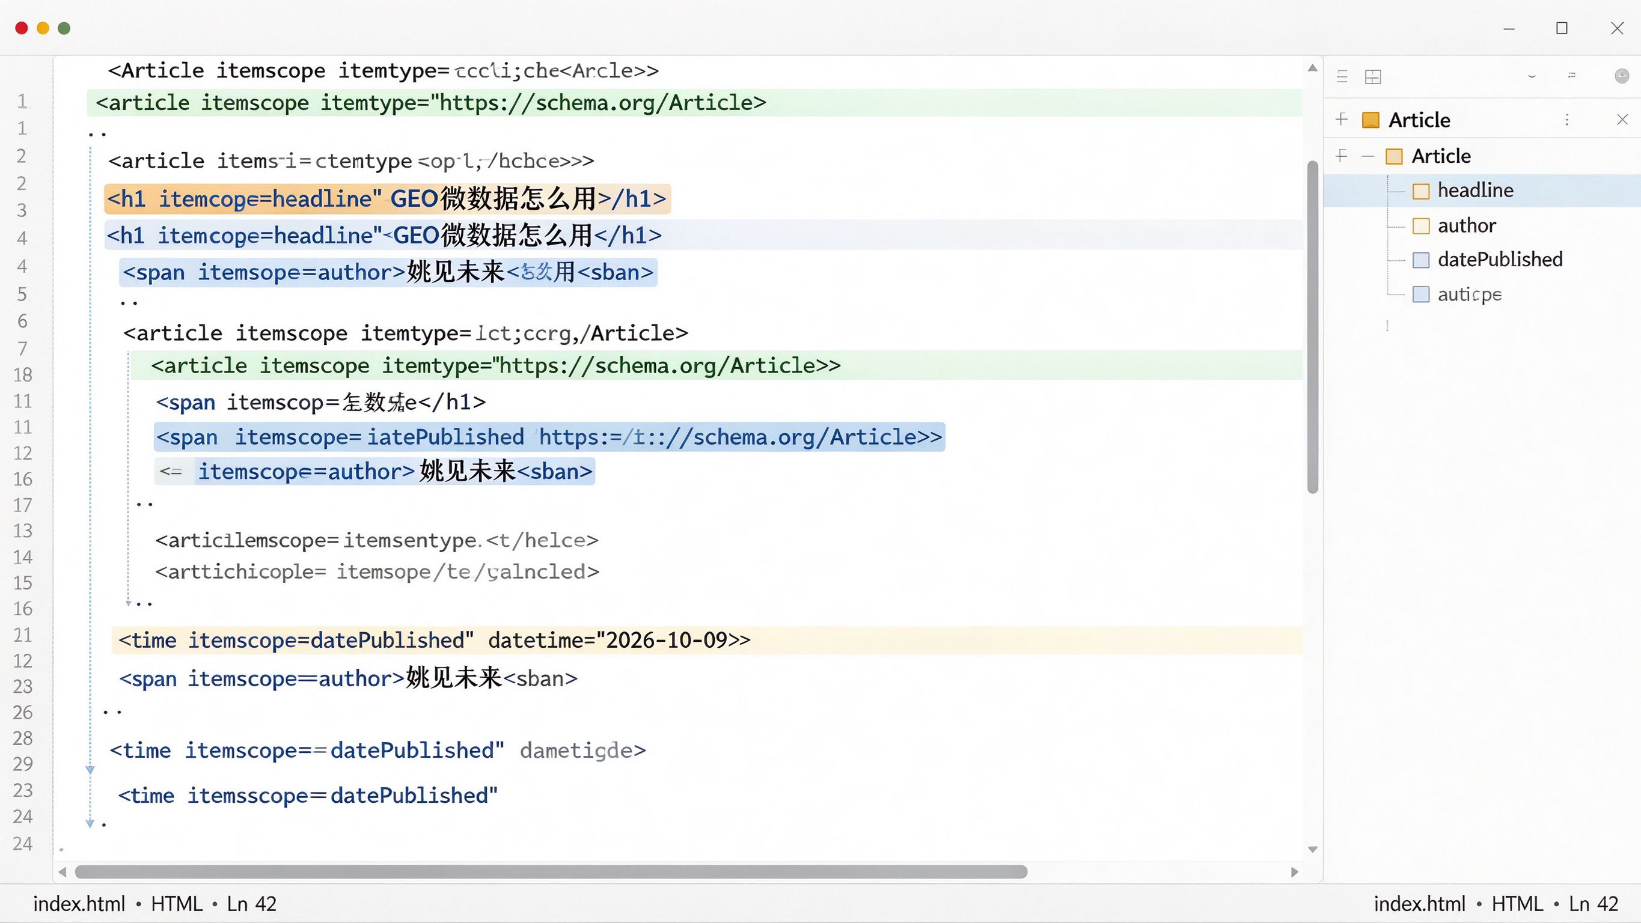Click the code line with dametigde>
Viewport: 1641px width, 923px height.
tap(377, 751)
